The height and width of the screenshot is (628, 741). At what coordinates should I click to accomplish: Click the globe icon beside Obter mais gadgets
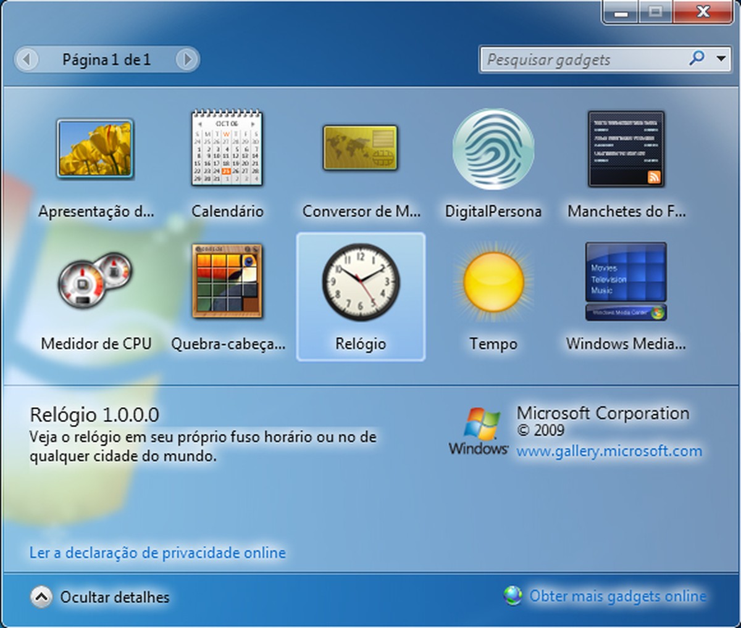coord(513,595)
